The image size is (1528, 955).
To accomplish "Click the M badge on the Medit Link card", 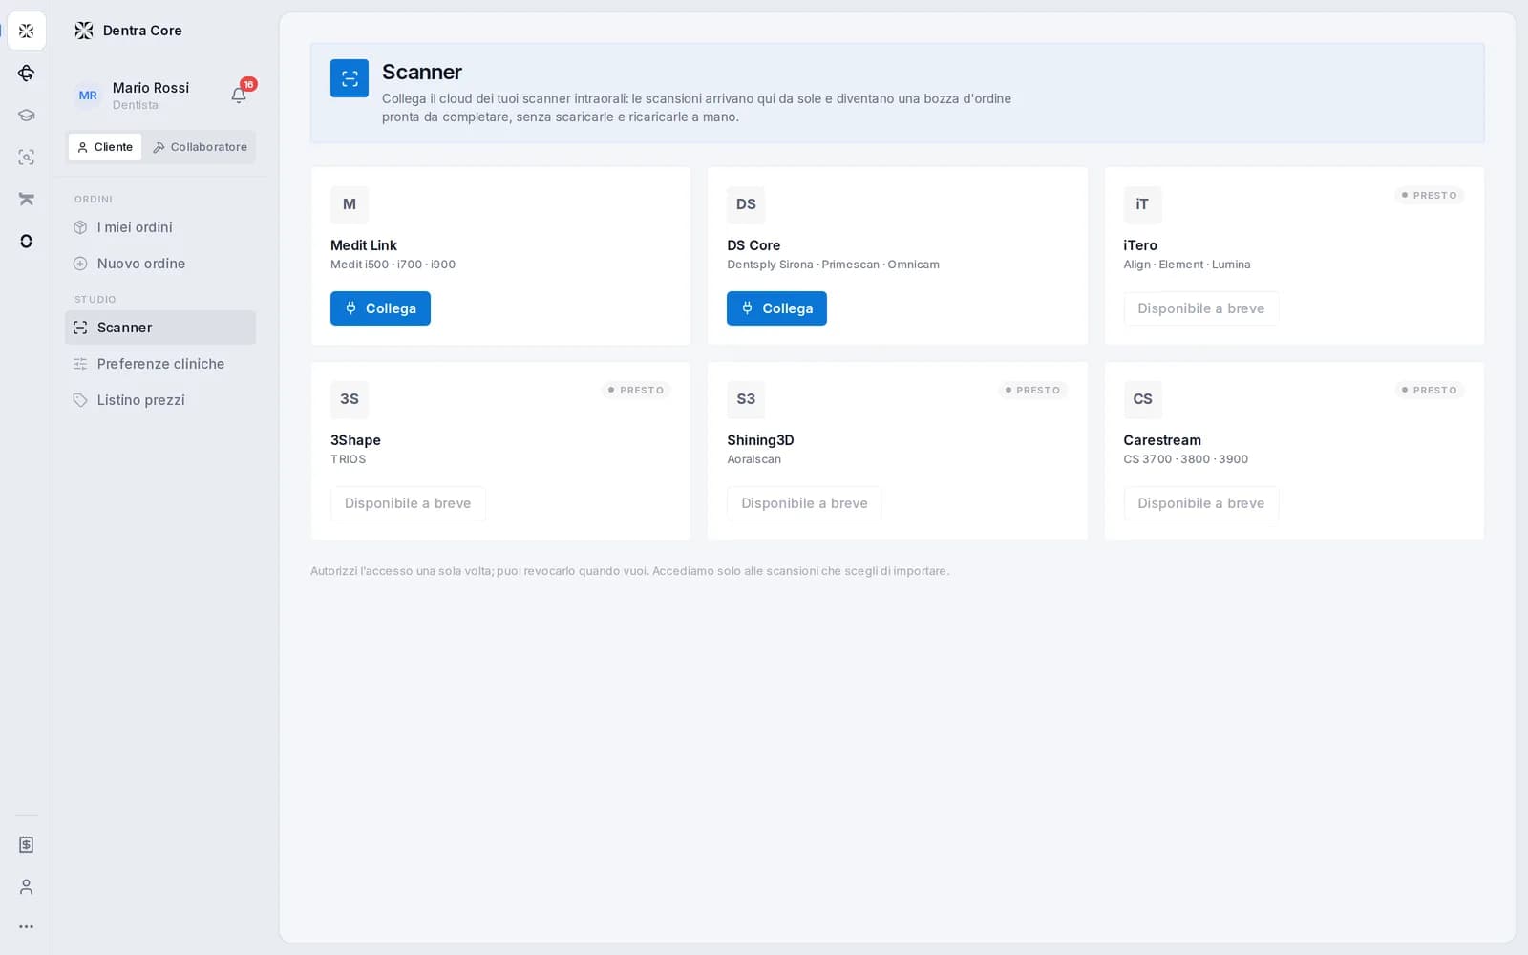I will coord(350,204).
